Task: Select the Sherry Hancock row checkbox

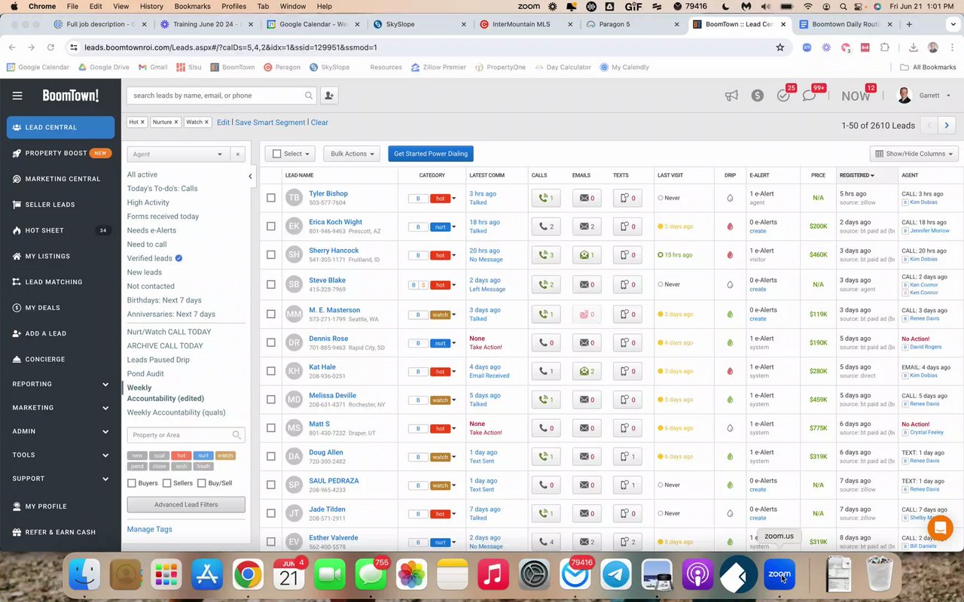Action: point(271,255)
